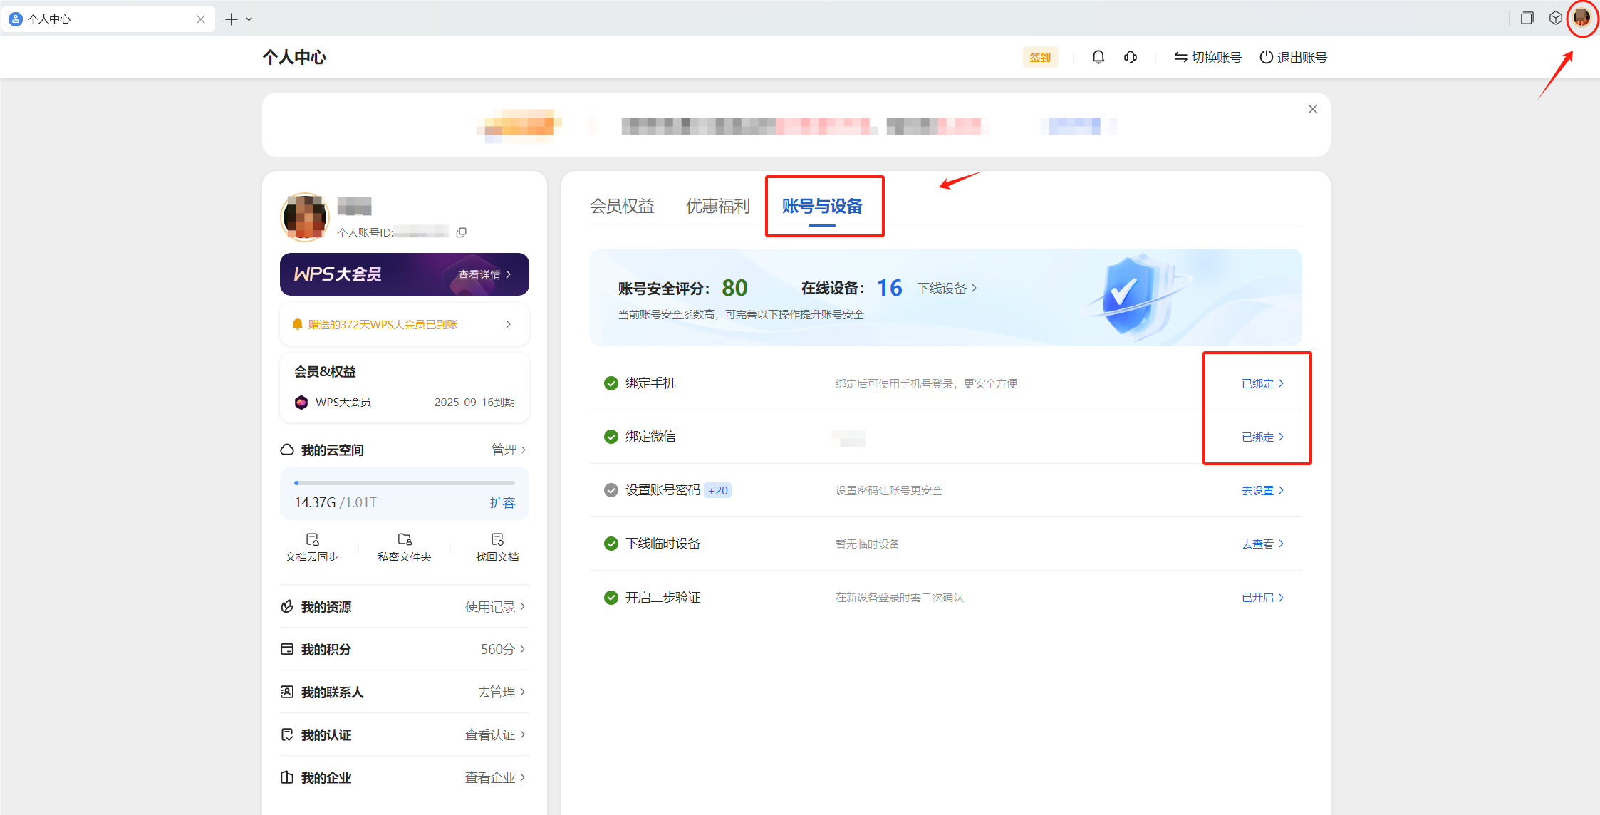Image resolution: width=1600 pixels, height=815 pixels.
Task: Click the online devices count 16
Action: tap(889, 288)
